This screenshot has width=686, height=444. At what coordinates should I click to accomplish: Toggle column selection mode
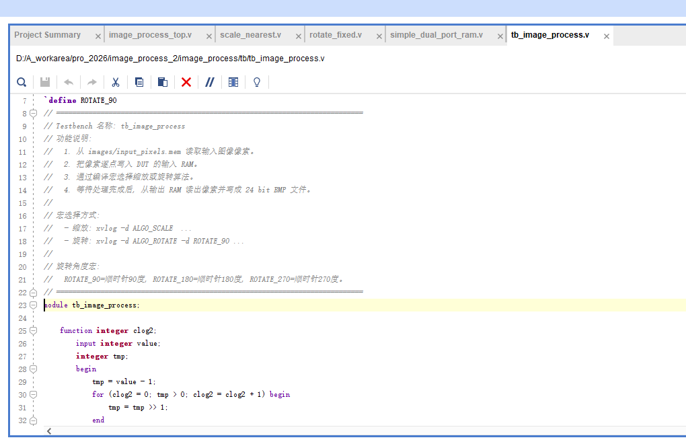click(233, 82)
